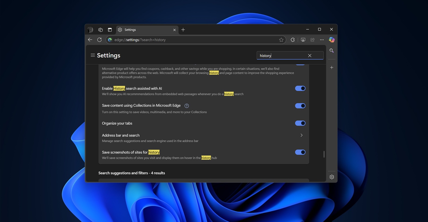Open sidebar settings gear icon
The height and width of the screenshot is (222, 428).
(332, 177)
